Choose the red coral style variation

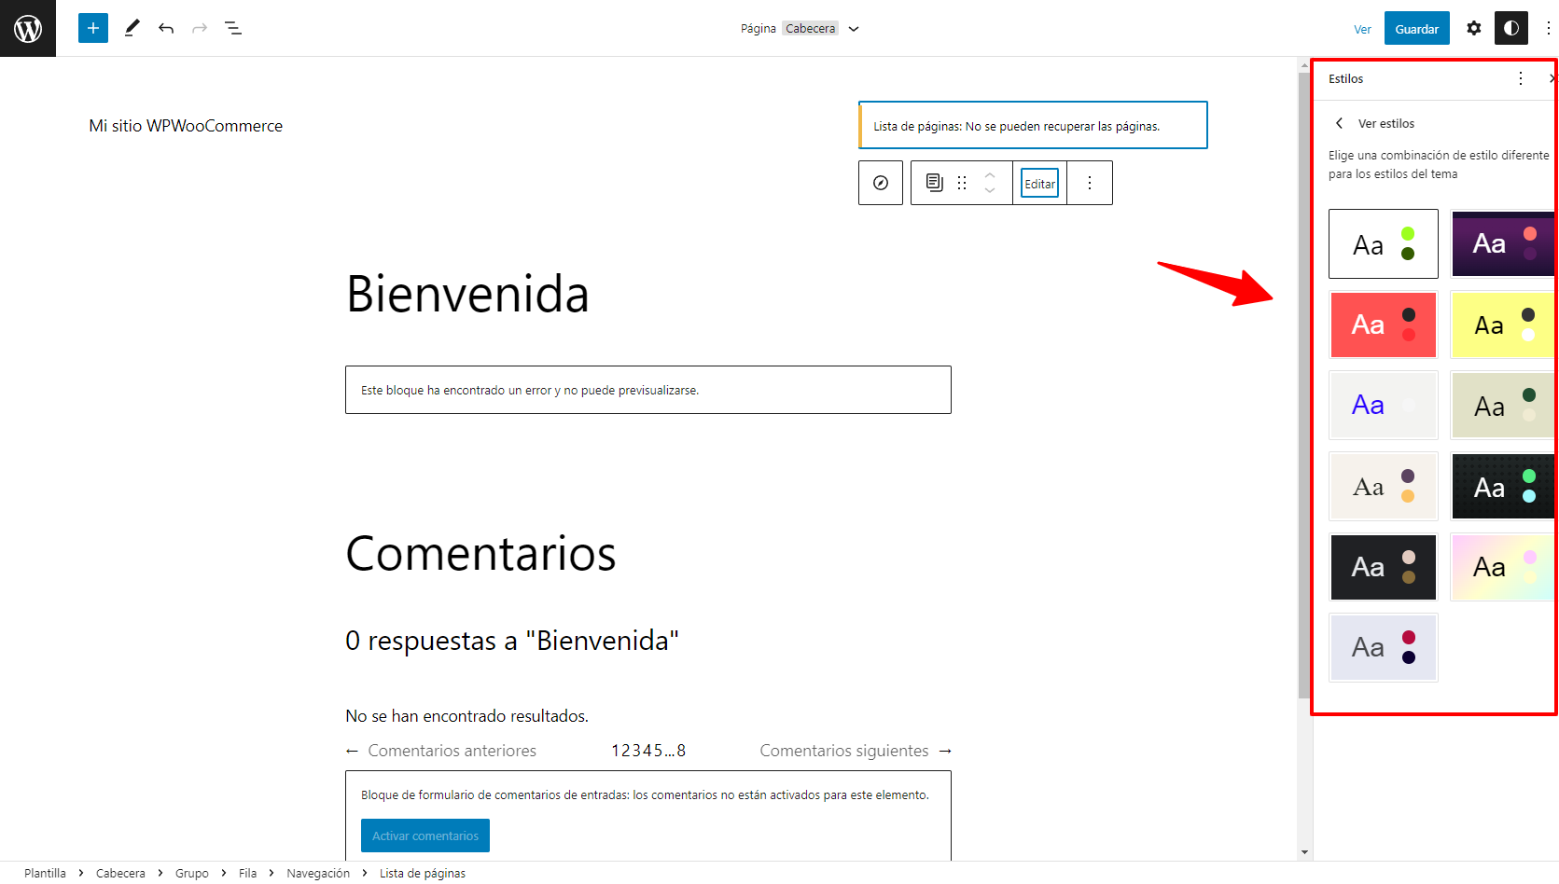point(1384,325)
